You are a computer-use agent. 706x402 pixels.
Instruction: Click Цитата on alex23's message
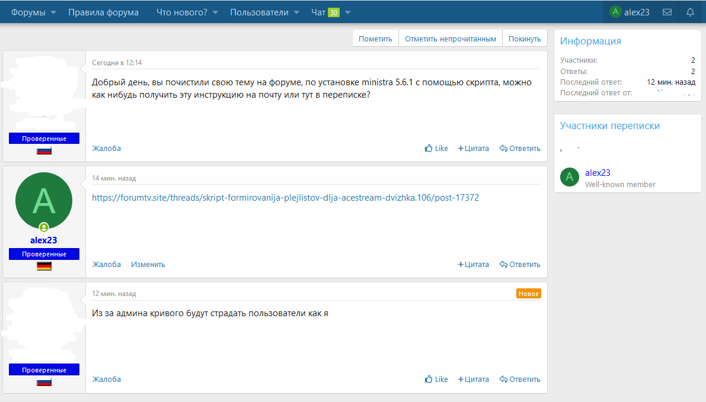pos(473,265)
